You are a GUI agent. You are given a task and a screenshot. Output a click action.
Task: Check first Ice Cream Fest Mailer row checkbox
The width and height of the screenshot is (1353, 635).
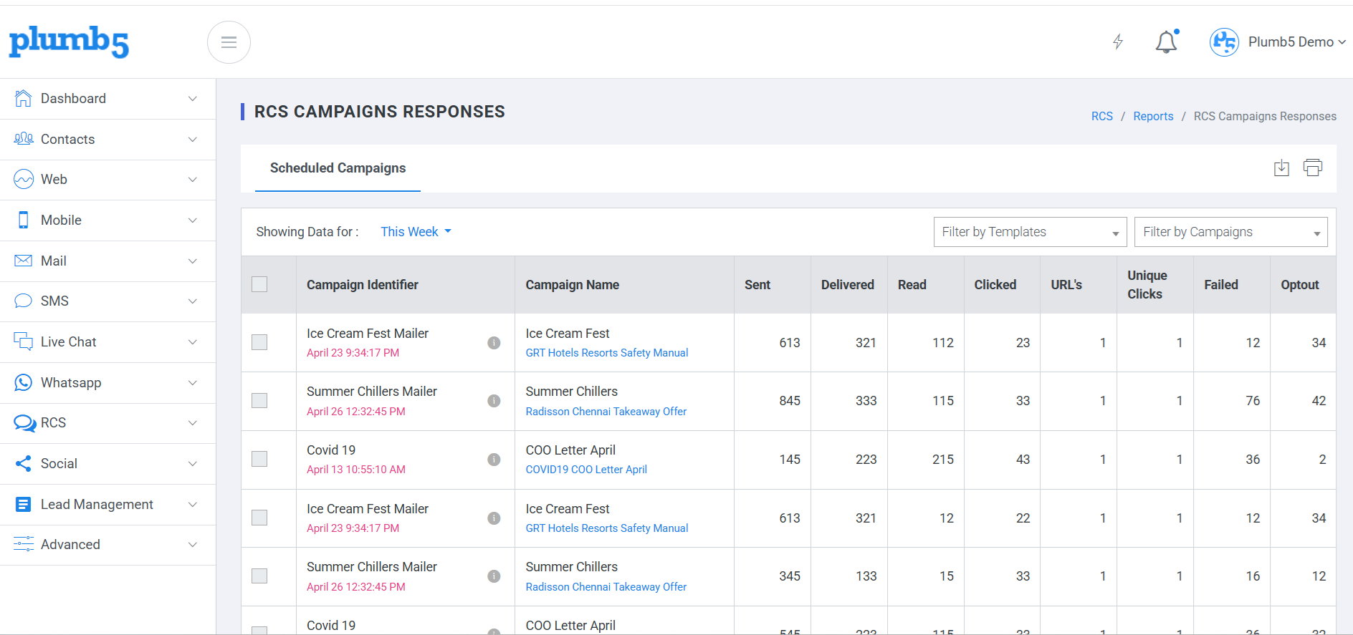[x=259, y=342]
